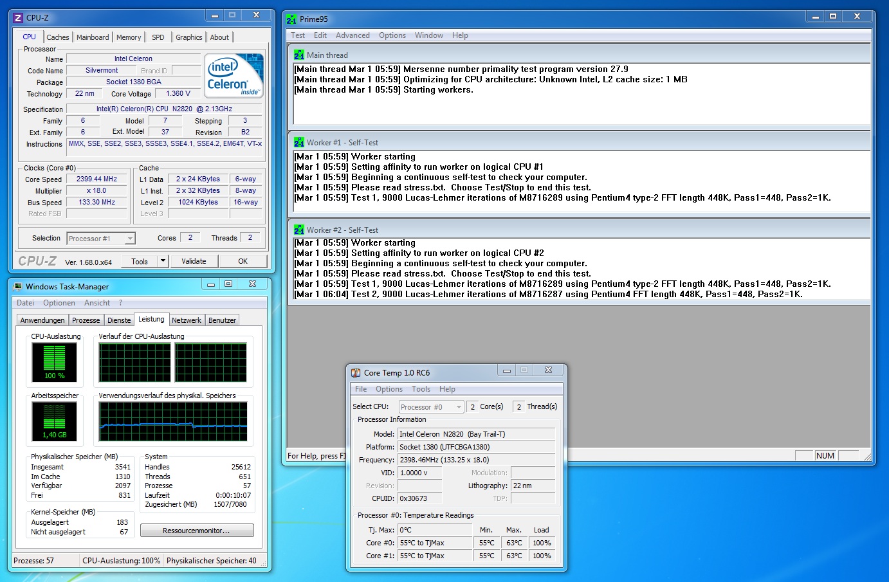This screenshot has height=582, width=889.
Task: Open the Datei menu in Task-Manager
Action: coord(26,303)
